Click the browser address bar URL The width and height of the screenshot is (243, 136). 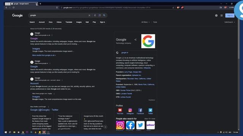(107, 8)
